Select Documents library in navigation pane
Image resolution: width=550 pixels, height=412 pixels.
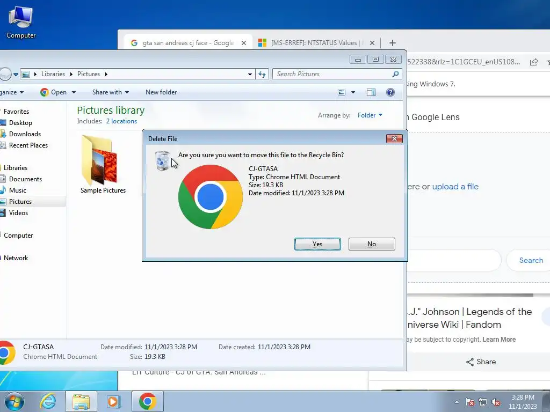pyautogui.click(x=25, y=179)
